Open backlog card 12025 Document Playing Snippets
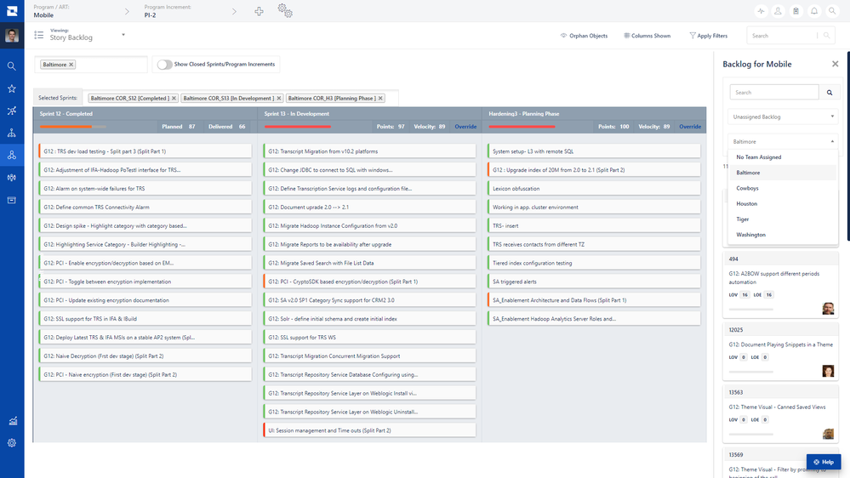Screen dimensions: 850x478 click(x=780, y=351)
